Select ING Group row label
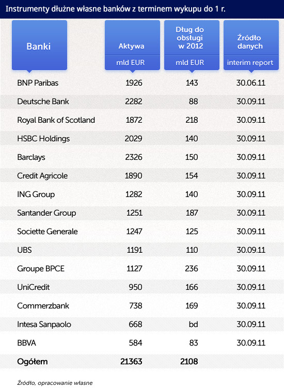This screenshot has width=284, height=390. coord(36,194)
